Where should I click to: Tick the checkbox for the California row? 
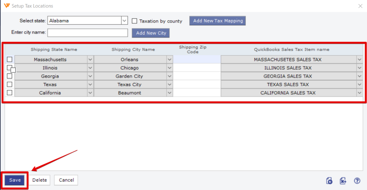[9, 93]
